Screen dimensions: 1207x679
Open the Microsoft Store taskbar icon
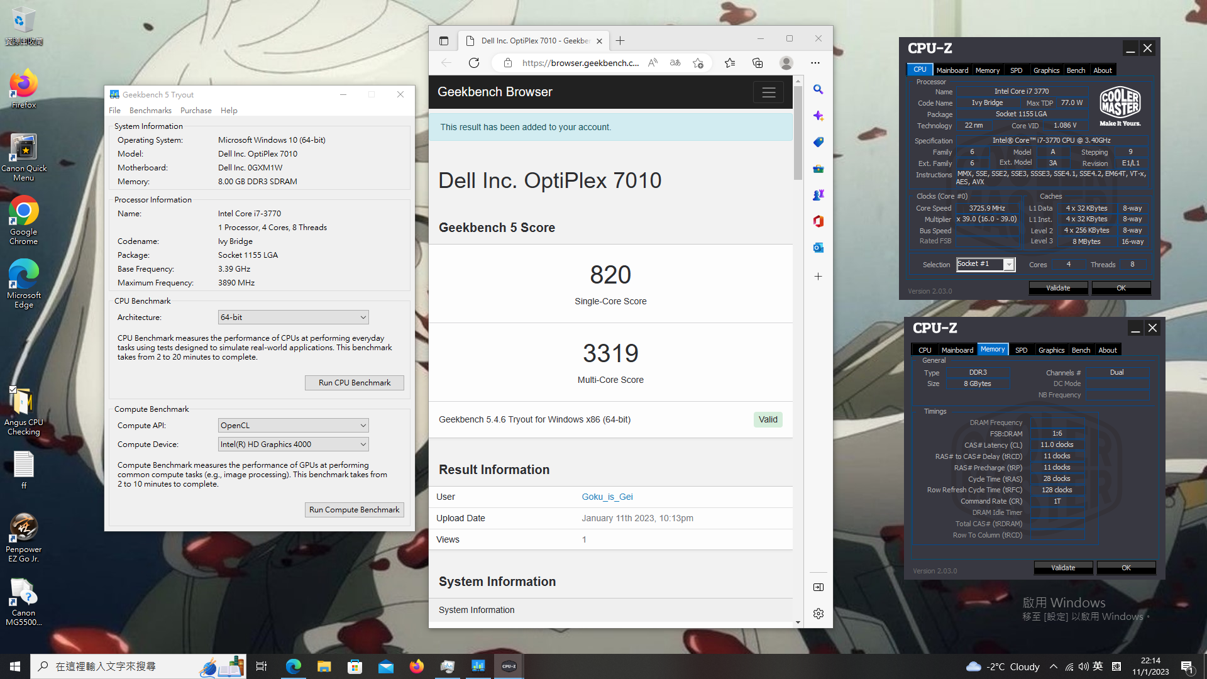pos(355,666)
